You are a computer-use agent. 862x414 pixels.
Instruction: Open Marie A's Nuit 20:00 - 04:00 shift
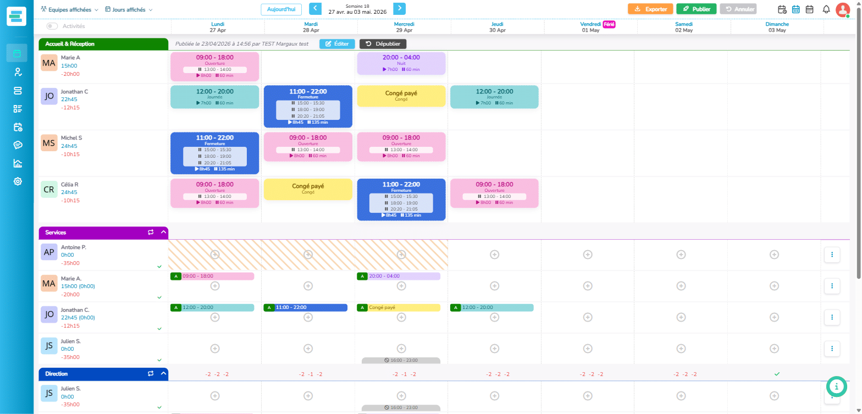[x=401, y=63]
